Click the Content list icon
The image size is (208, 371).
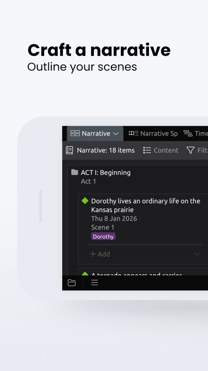click(x=147, y=150)
